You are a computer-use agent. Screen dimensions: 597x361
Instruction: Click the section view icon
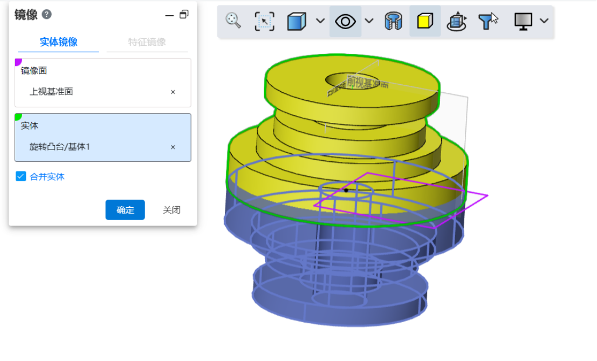[393, 21]
